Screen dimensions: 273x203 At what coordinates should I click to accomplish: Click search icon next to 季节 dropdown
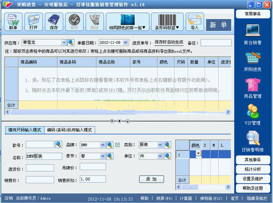pyautogui.click(x=110, y=156)
